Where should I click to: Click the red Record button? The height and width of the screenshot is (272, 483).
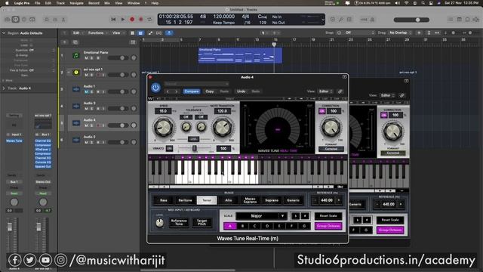click(x=132, y=20)
